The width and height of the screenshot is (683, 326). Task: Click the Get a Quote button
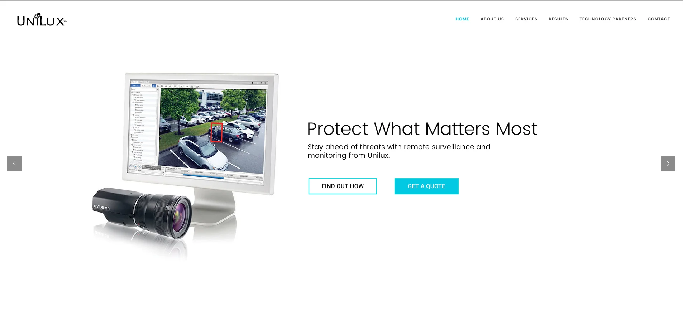pyautogui.click(x=426, y=186)
